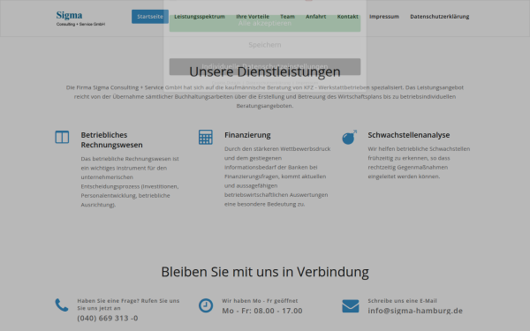
Task: Click the 'Schreibe uns eine E-Mail' label
Action: pos(402,301)
